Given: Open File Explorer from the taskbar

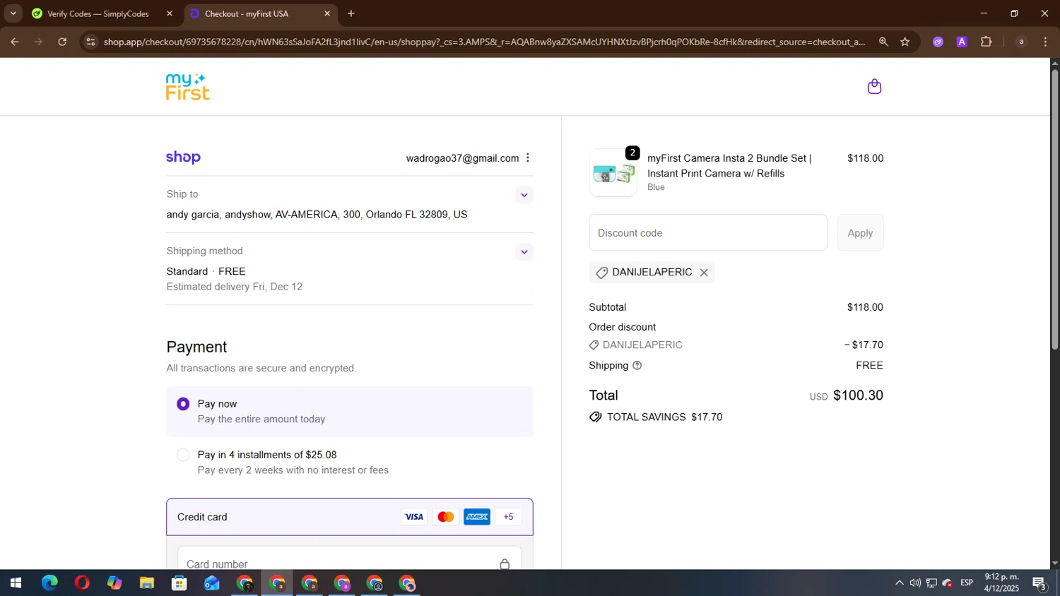Looking at the screenshot, I should coord(147,583).
